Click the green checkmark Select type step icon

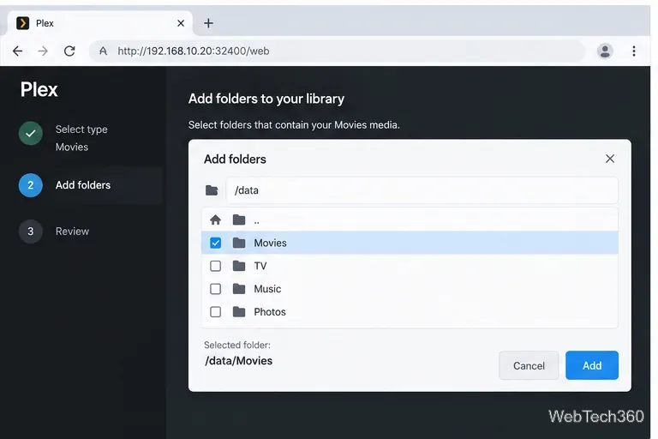[31, 134]
